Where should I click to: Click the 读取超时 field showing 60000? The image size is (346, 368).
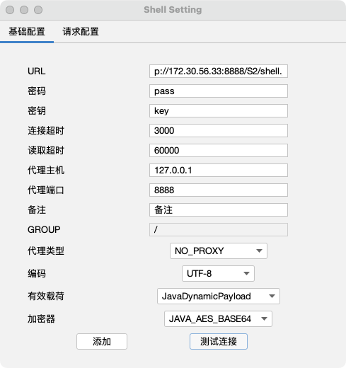219,150
